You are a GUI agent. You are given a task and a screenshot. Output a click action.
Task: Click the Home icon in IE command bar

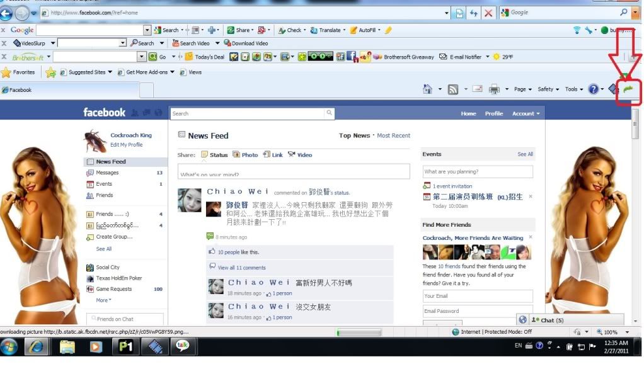coord(428,89)
